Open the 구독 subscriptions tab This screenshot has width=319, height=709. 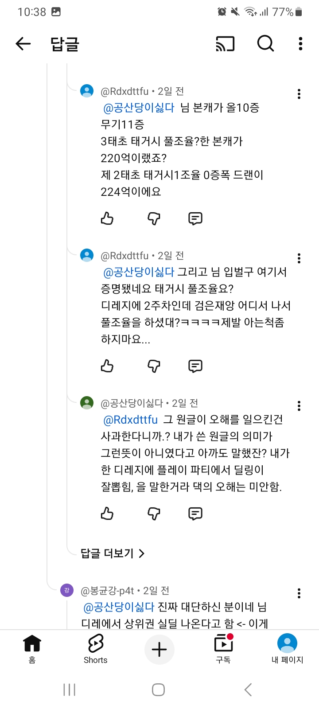[x=223, y=649]
